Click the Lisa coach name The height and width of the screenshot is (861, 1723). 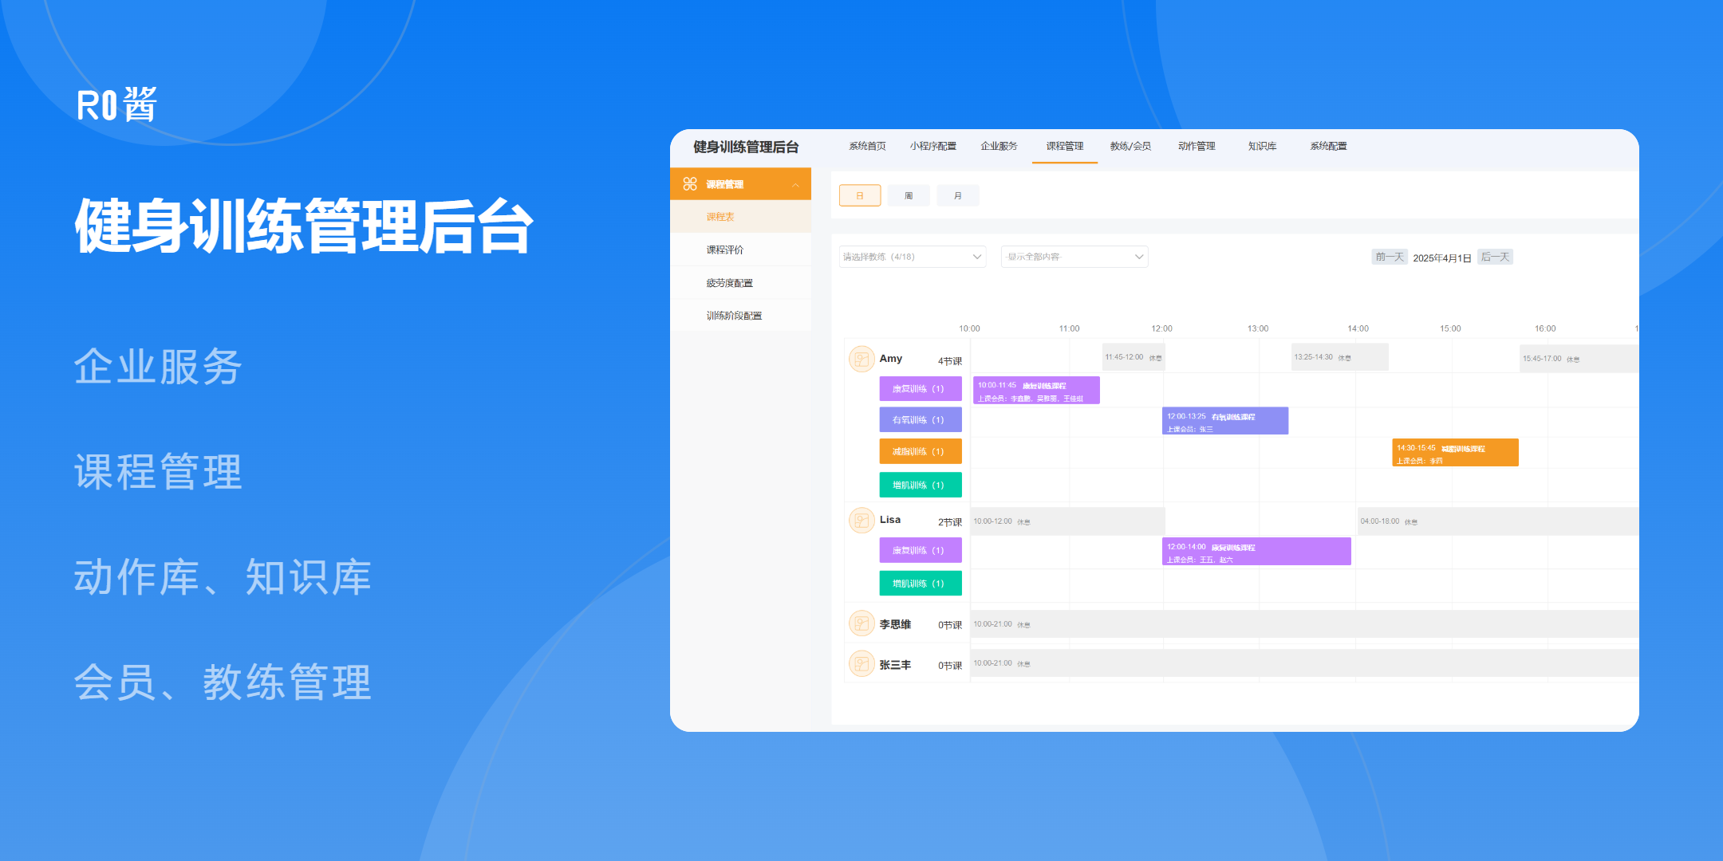tap(890, 520)
